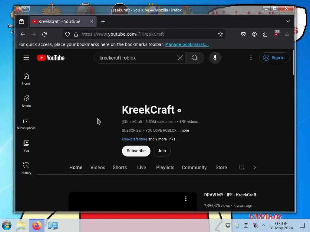Screen dimensions: 310x232
Task: Open the You section in the sidebar
Action: [x=26, y=146]
